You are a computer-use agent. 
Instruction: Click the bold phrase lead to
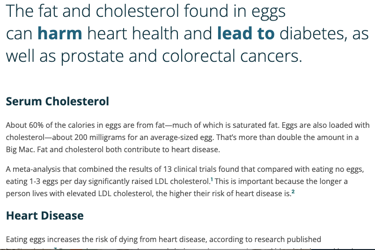(246, 33)
